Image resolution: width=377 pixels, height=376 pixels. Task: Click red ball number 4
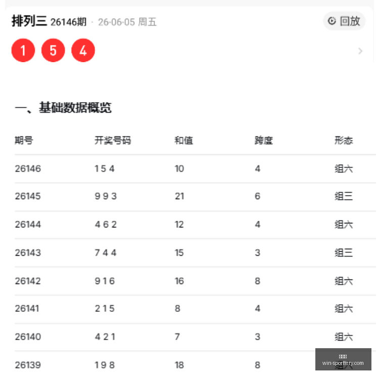click(83, 51)
